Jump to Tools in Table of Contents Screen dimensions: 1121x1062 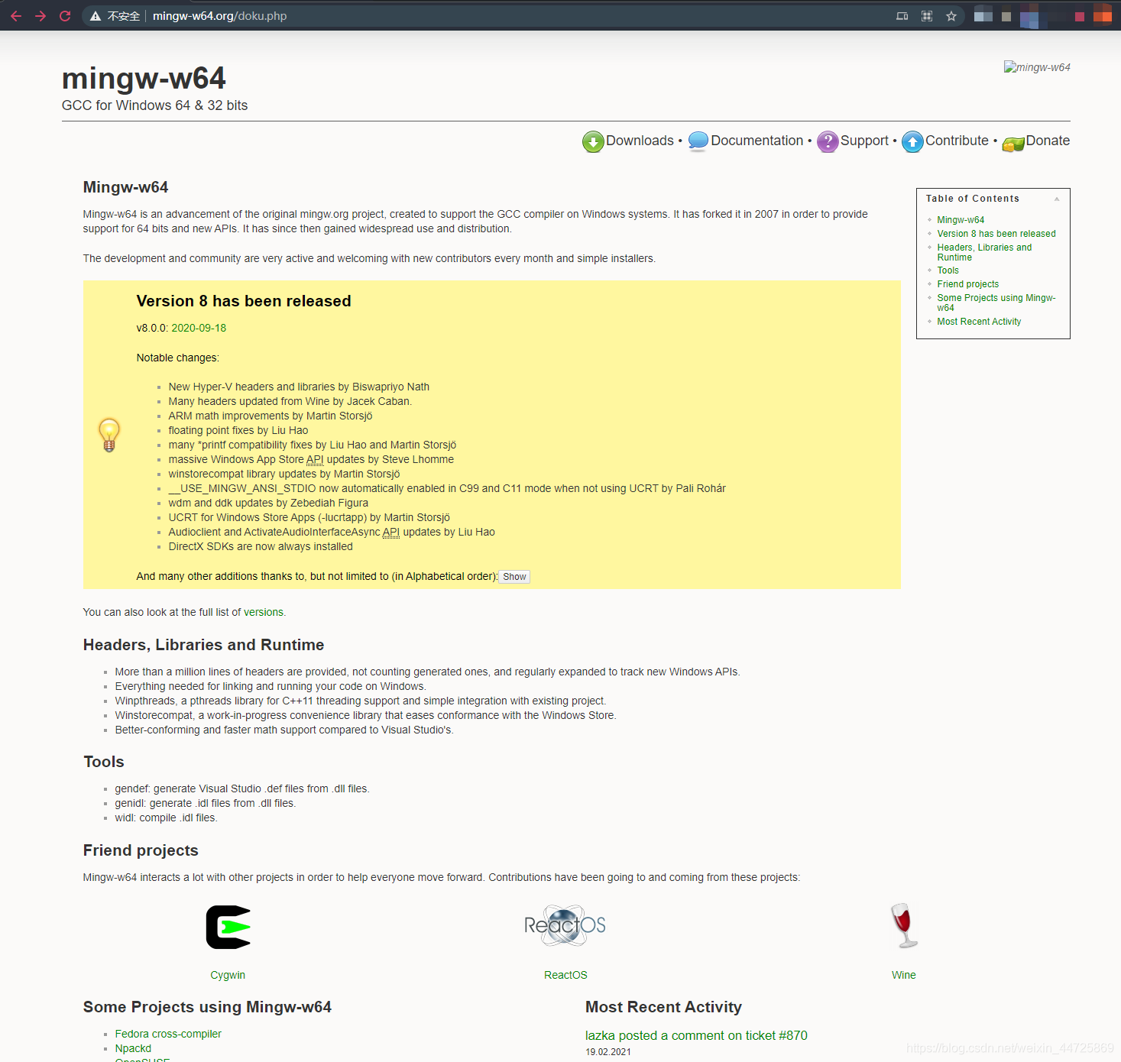(x=948, y=270)
